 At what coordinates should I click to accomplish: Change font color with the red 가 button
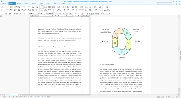(x=82, y=14)
